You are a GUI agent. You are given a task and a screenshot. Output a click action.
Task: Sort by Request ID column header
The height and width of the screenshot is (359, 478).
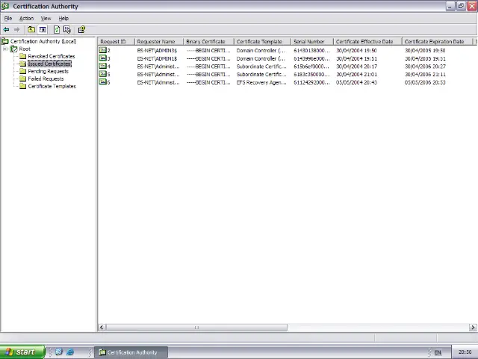tap(117, 42)
